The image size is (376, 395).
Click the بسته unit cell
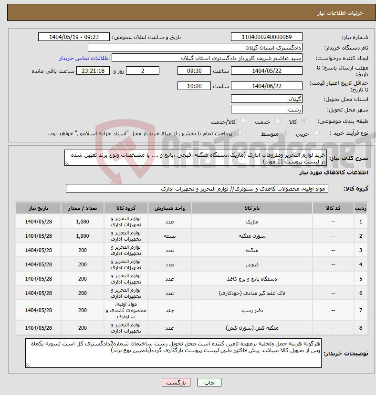[x=170, y=236]
